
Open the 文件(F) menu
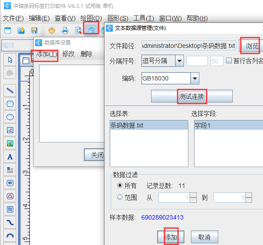[x=13, y=18]
